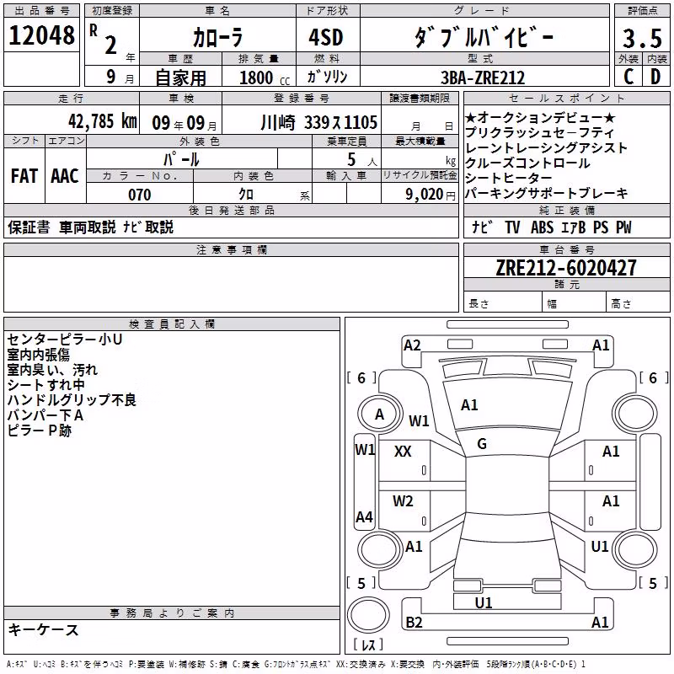Click the interior grade D cell
The width and height of the screenshot is (674, 674).
[656, 77]
